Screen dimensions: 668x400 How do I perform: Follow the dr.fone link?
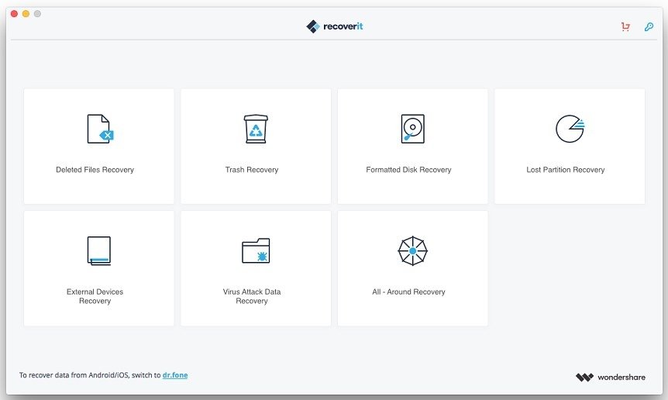point(175,375)
